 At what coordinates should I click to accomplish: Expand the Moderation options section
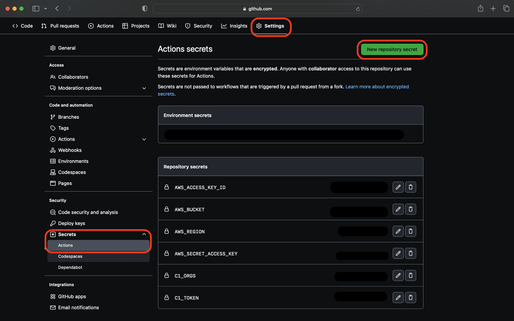pyautogui.click(x=144, y=88)
